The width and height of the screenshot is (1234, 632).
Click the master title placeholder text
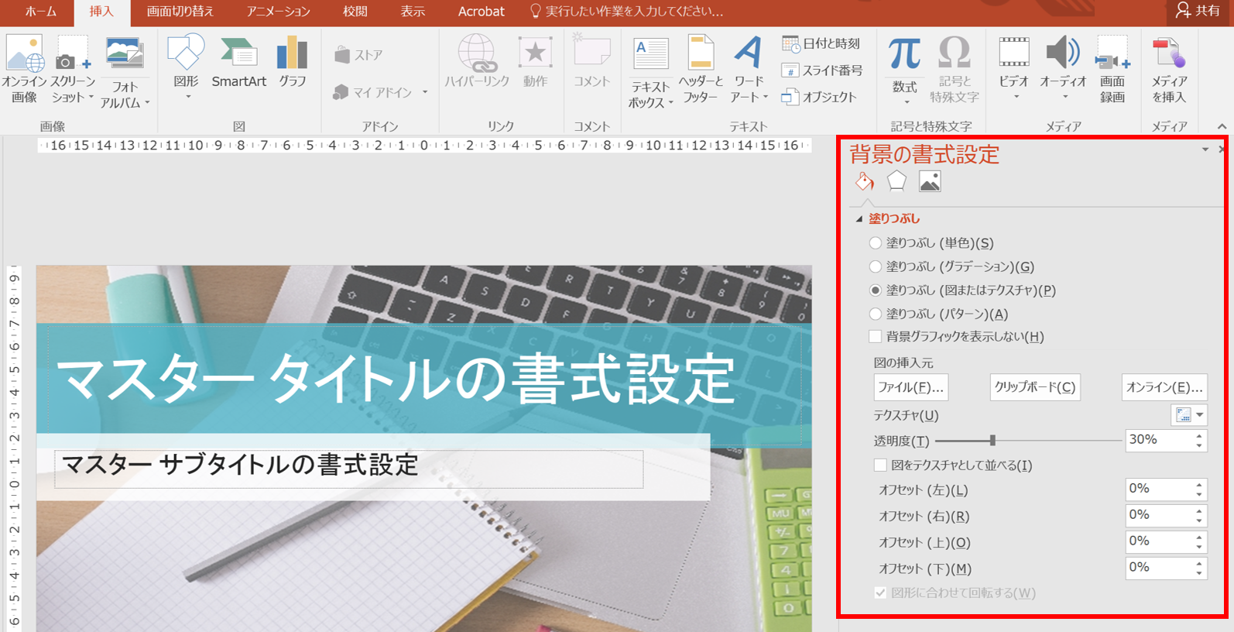tap(396, 379)
